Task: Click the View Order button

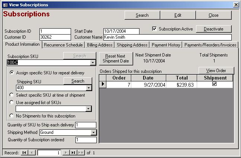Action: [216, 71]
